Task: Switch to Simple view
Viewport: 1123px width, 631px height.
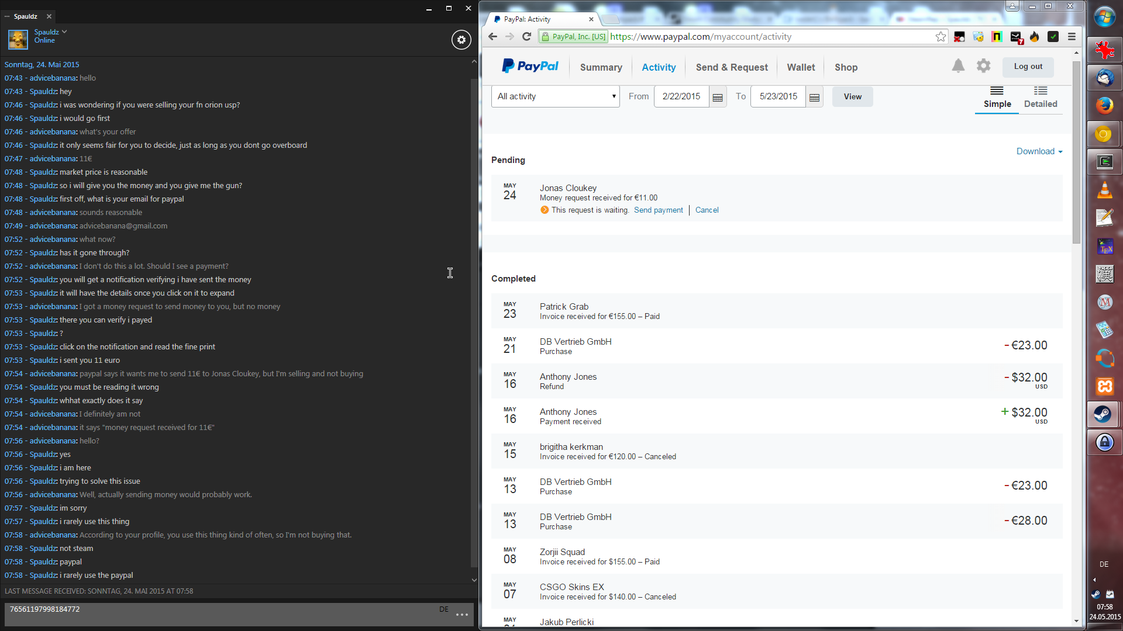Action: (x=997, y=98)
